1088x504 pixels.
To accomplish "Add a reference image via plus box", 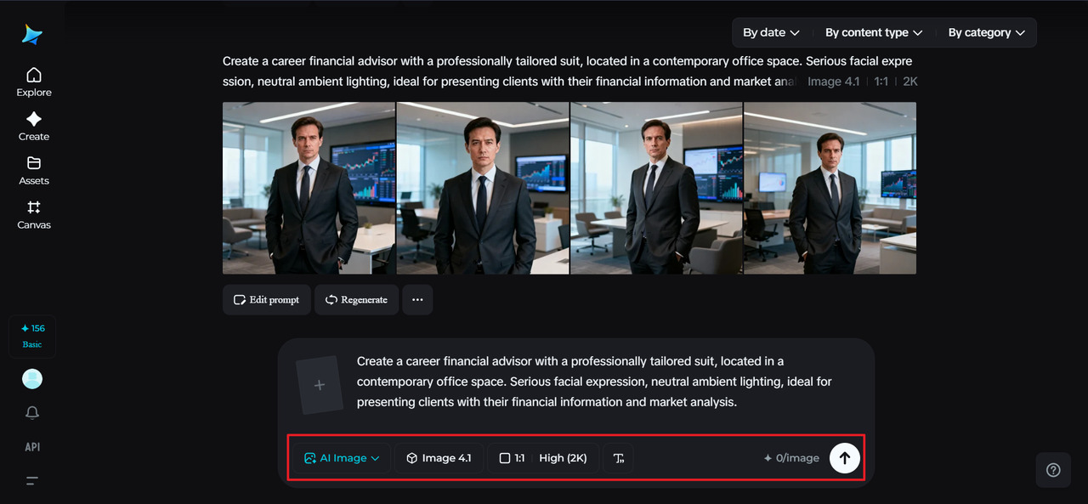I will 320,385.
